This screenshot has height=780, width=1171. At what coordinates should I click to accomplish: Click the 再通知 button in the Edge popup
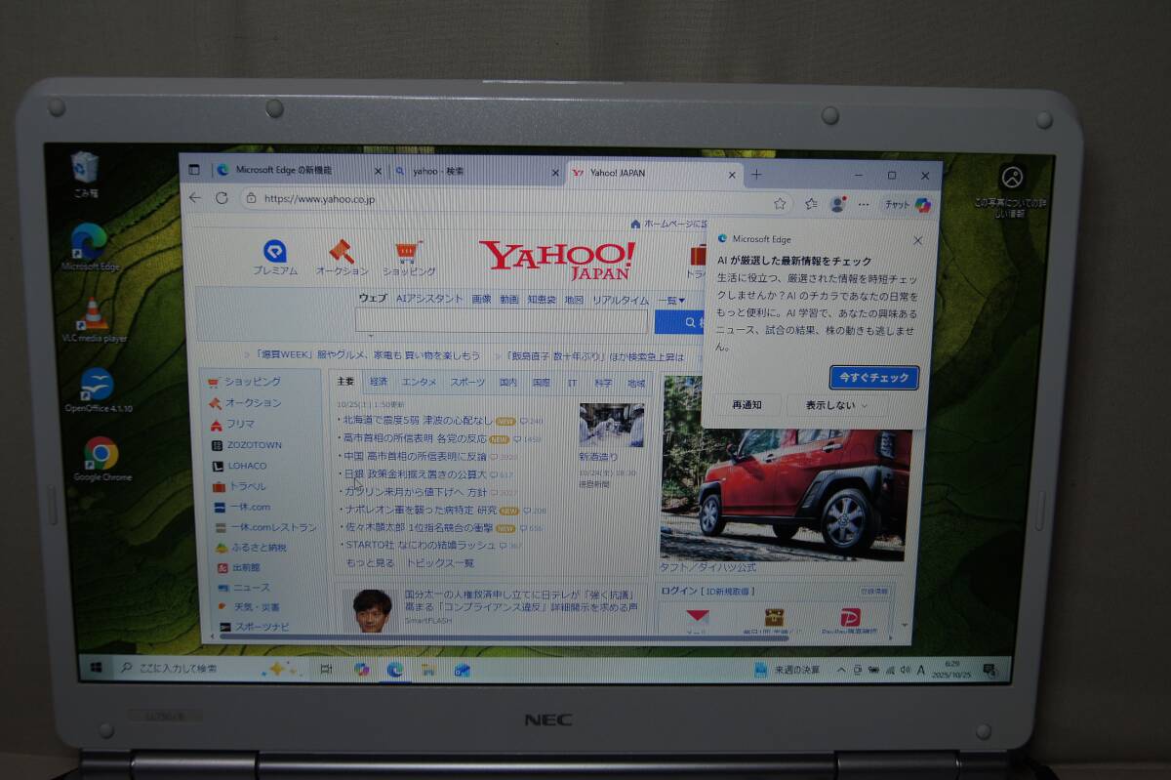coord(747,404)
